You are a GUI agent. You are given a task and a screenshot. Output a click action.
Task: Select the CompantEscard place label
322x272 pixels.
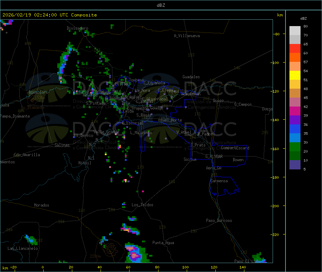pos(235,148)
